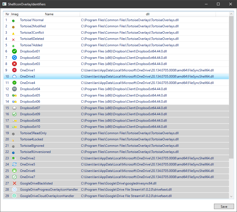
Task: Select the Tortoise1Normal row name
Action: pos(32,20)
